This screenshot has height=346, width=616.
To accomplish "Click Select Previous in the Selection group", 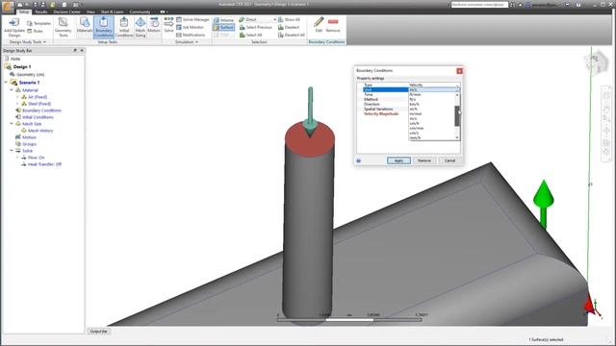I will (x=255, y=27).
